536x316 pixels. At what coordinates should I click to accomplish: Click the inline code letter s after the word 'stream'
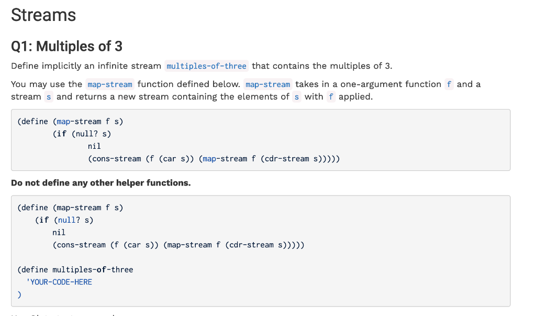point(49,97)
